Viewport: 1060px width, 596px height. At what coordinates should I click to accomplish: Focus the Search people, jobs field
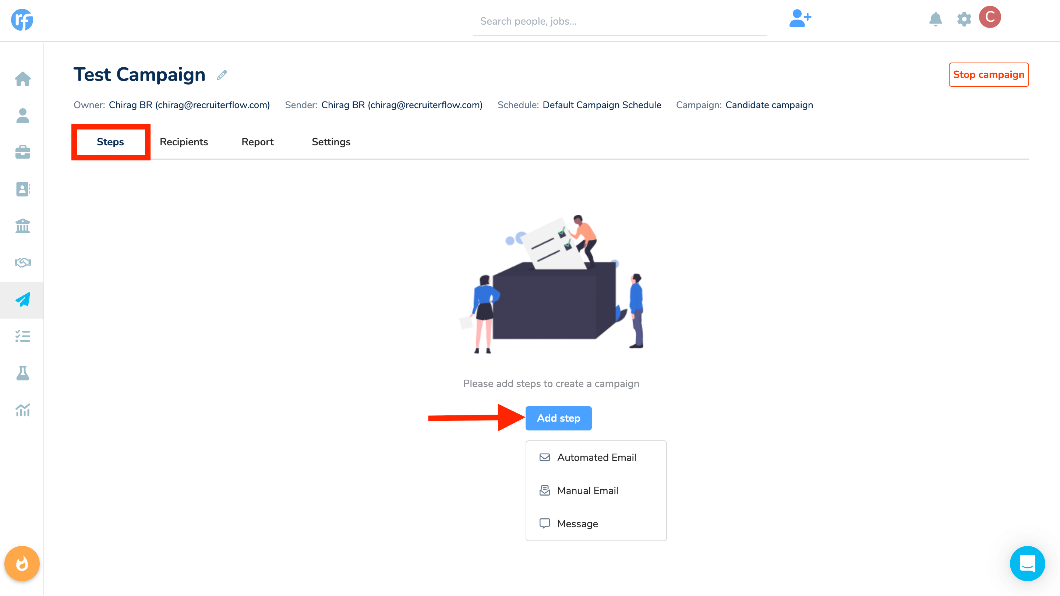(619, 21)
